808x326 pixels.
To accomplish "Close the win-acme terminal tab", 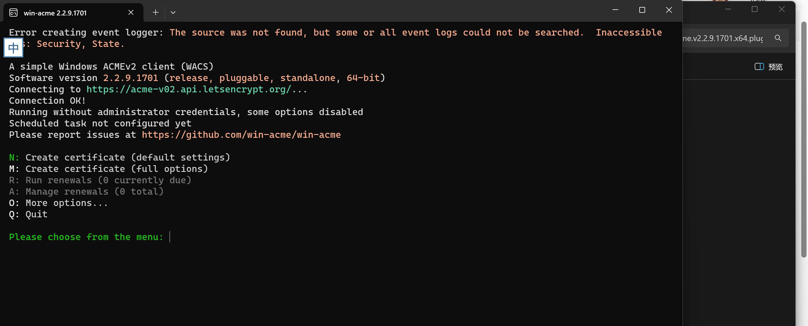I will point(131,13).
